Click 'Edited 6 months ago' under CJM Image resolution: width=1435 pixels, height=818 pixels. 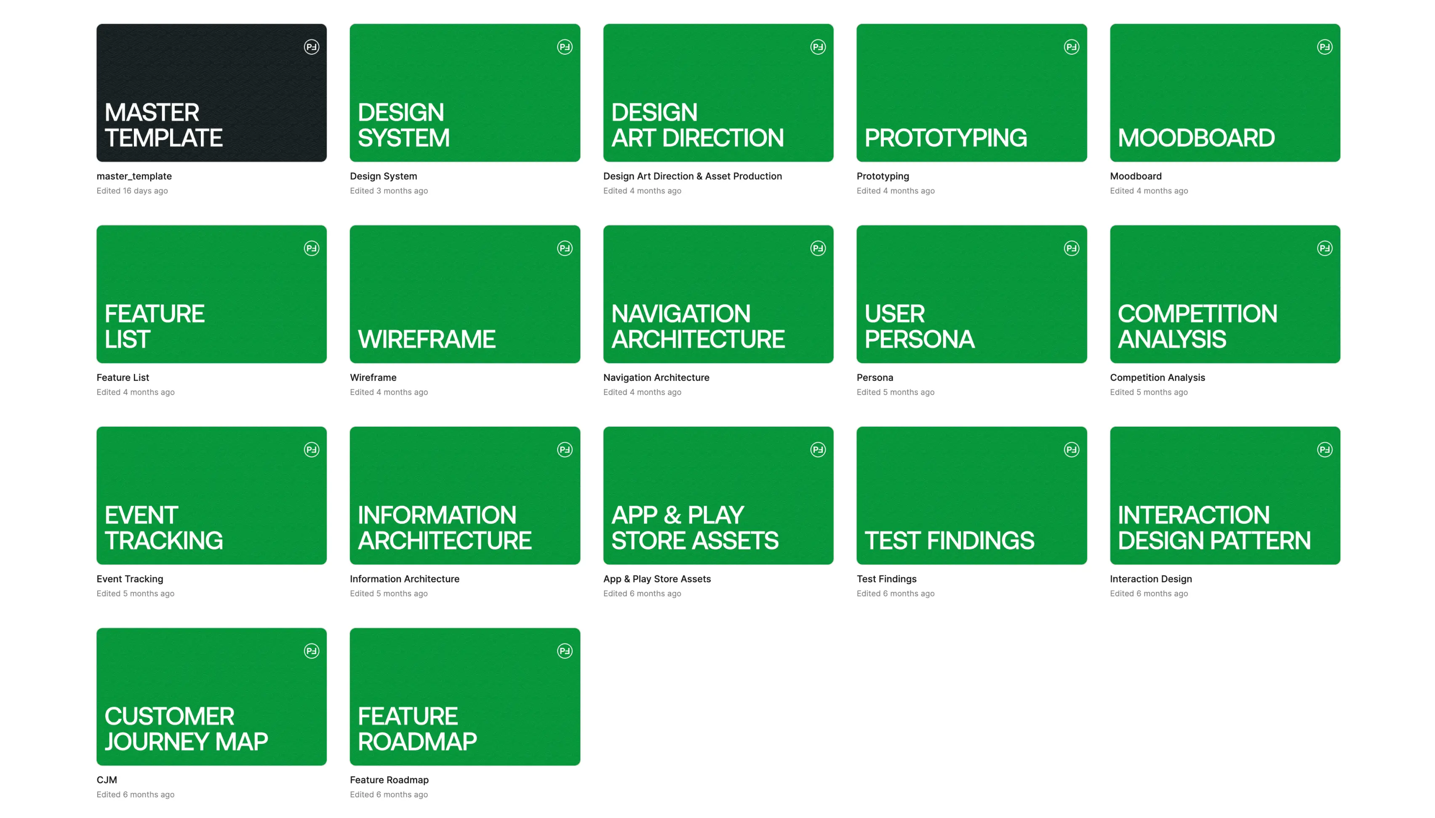pos(136,794)
